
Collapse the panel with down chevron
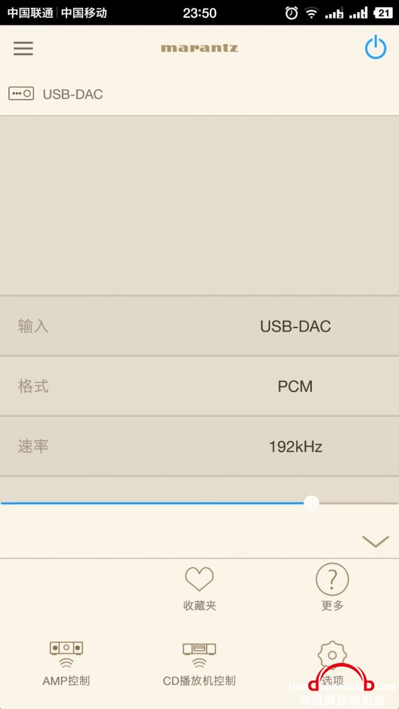pyautogui.click(x=376, y=541)
